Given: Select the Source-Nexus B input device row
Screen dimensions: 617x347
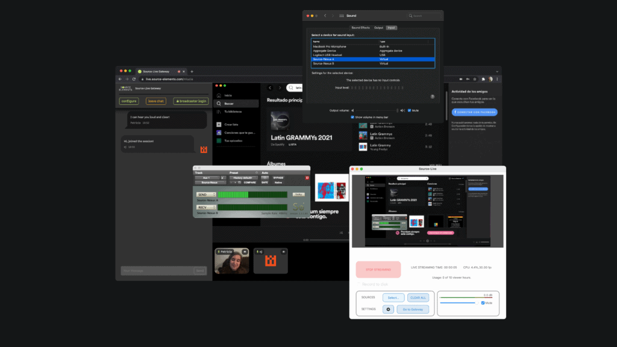Looking at the screenshot, I should (372, 63).
